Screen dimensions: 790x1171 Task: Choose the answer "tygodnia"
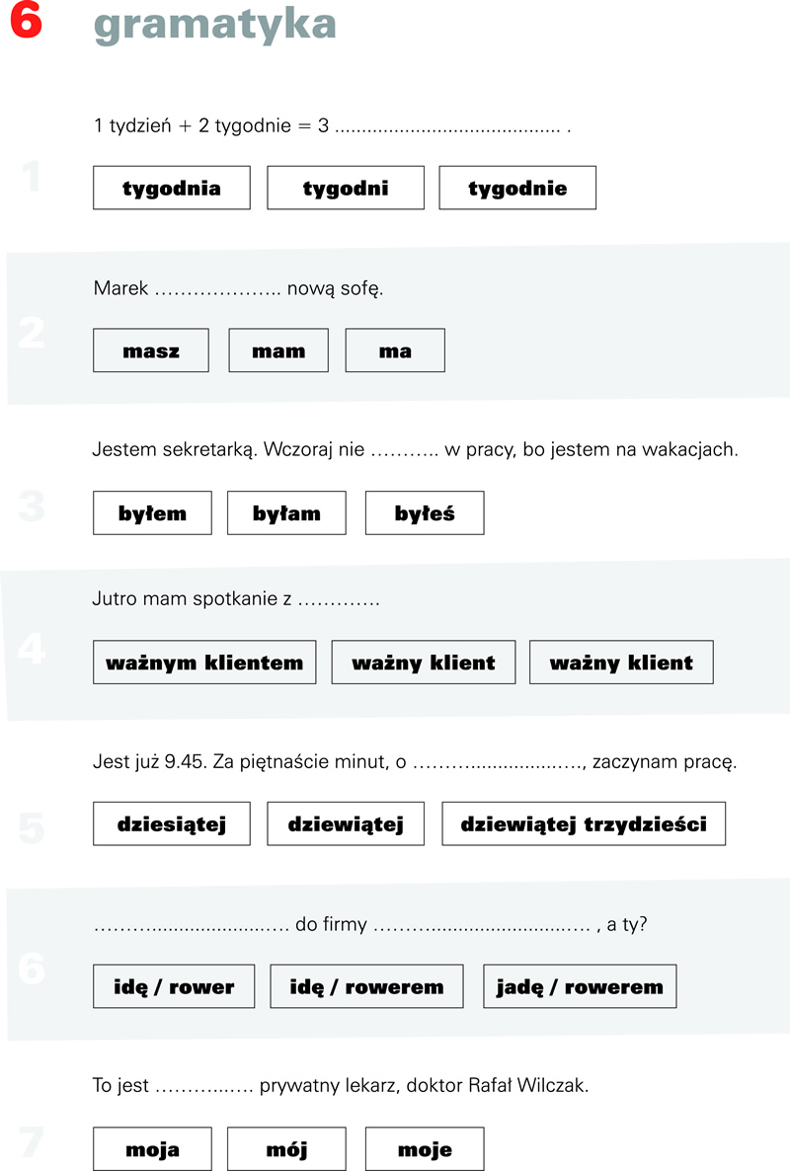[x=172, y=188]
